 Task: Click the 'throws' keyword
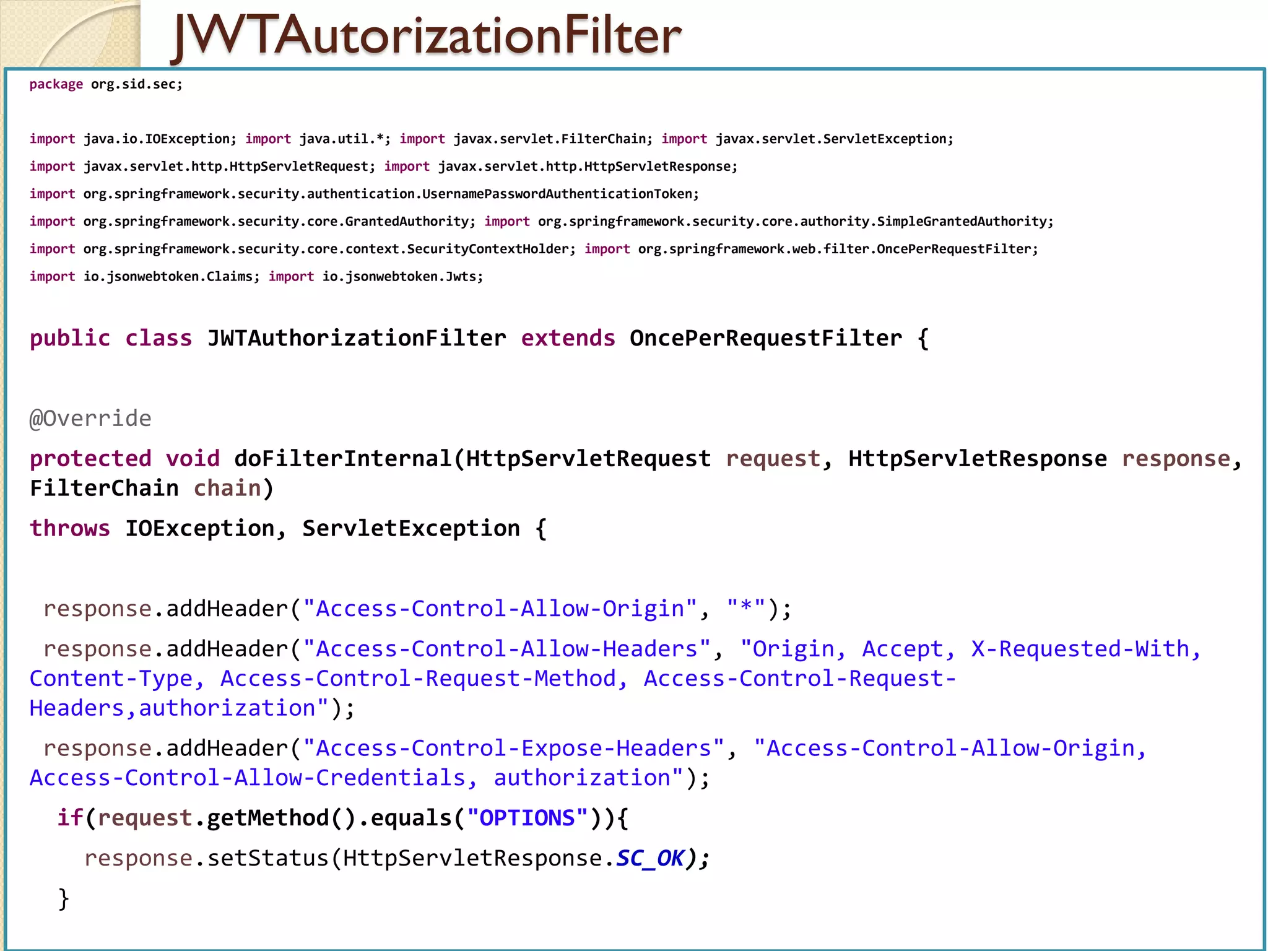(69, 528)
